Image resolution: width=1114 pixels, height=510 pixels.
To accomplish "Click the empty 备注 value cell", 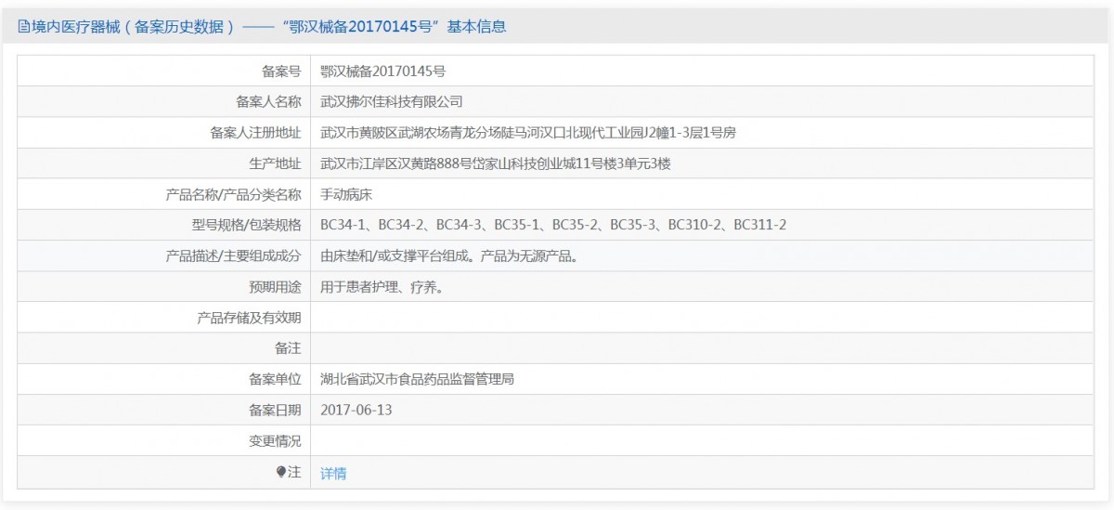I will click(702, 348).
